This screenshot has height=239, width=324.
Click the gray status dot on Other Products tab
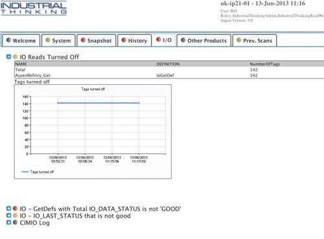point(183,40)
